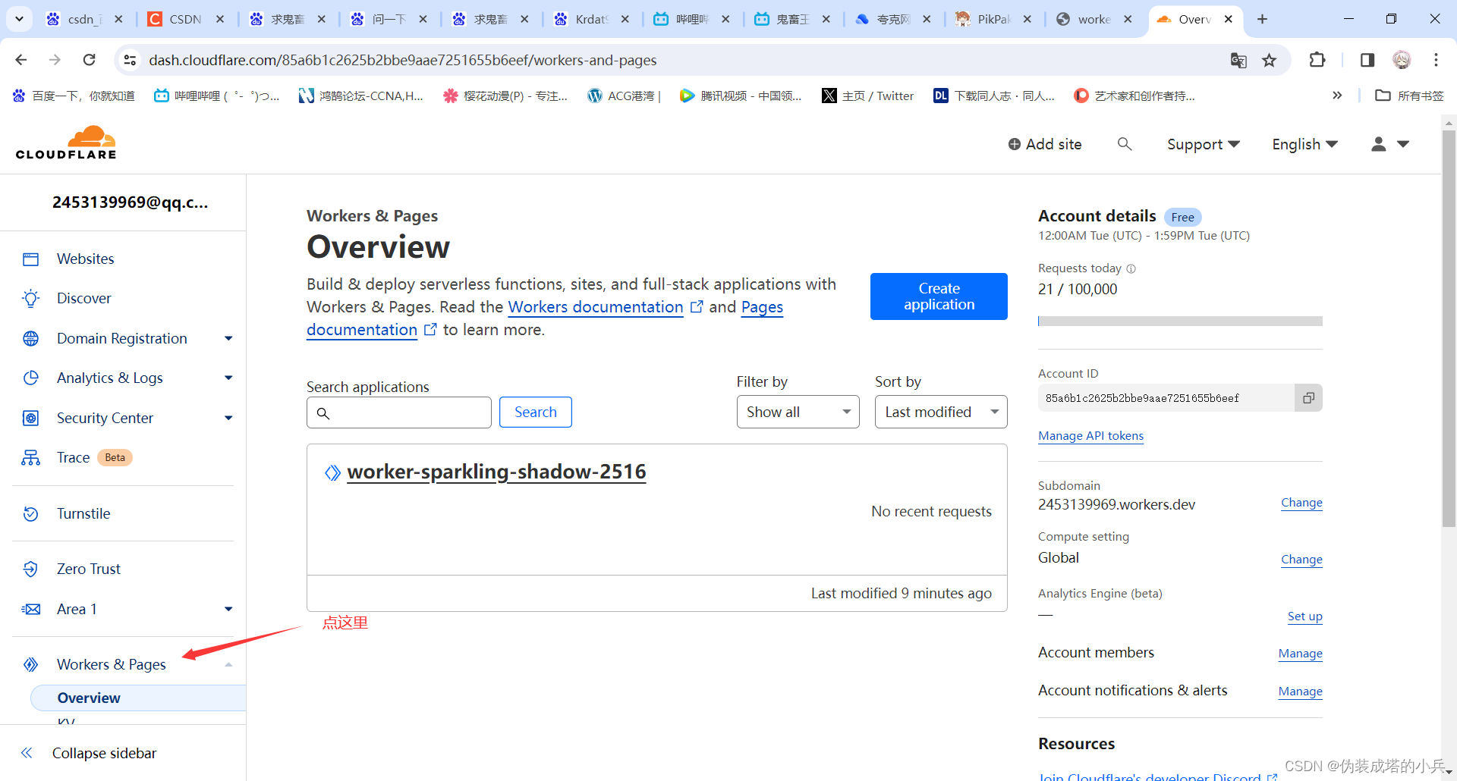Click the Discover lightbulb icon
Screen dimensions: 1457x781
click(30, 299)
